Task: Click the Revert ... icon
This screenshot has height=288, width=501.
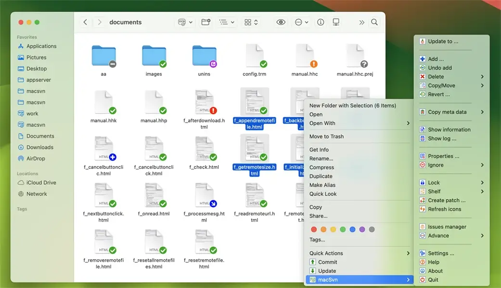Action: [423, 94]
